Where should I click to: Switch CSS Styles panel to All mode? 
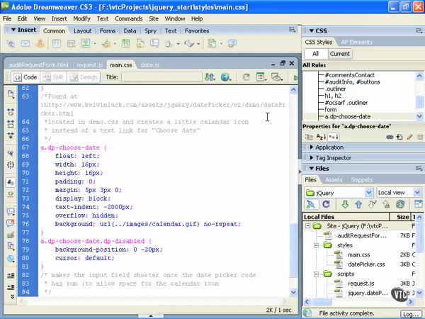tap(314, 54)
